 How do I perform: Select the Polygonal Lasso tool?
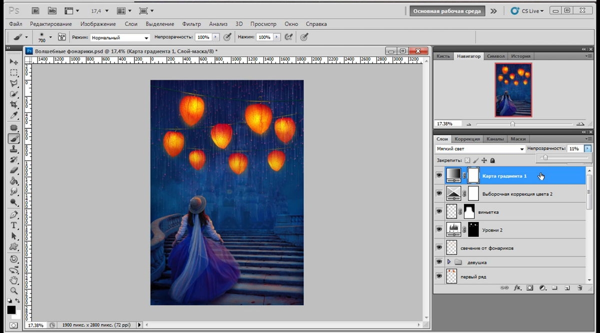click(x=14, y=83)
